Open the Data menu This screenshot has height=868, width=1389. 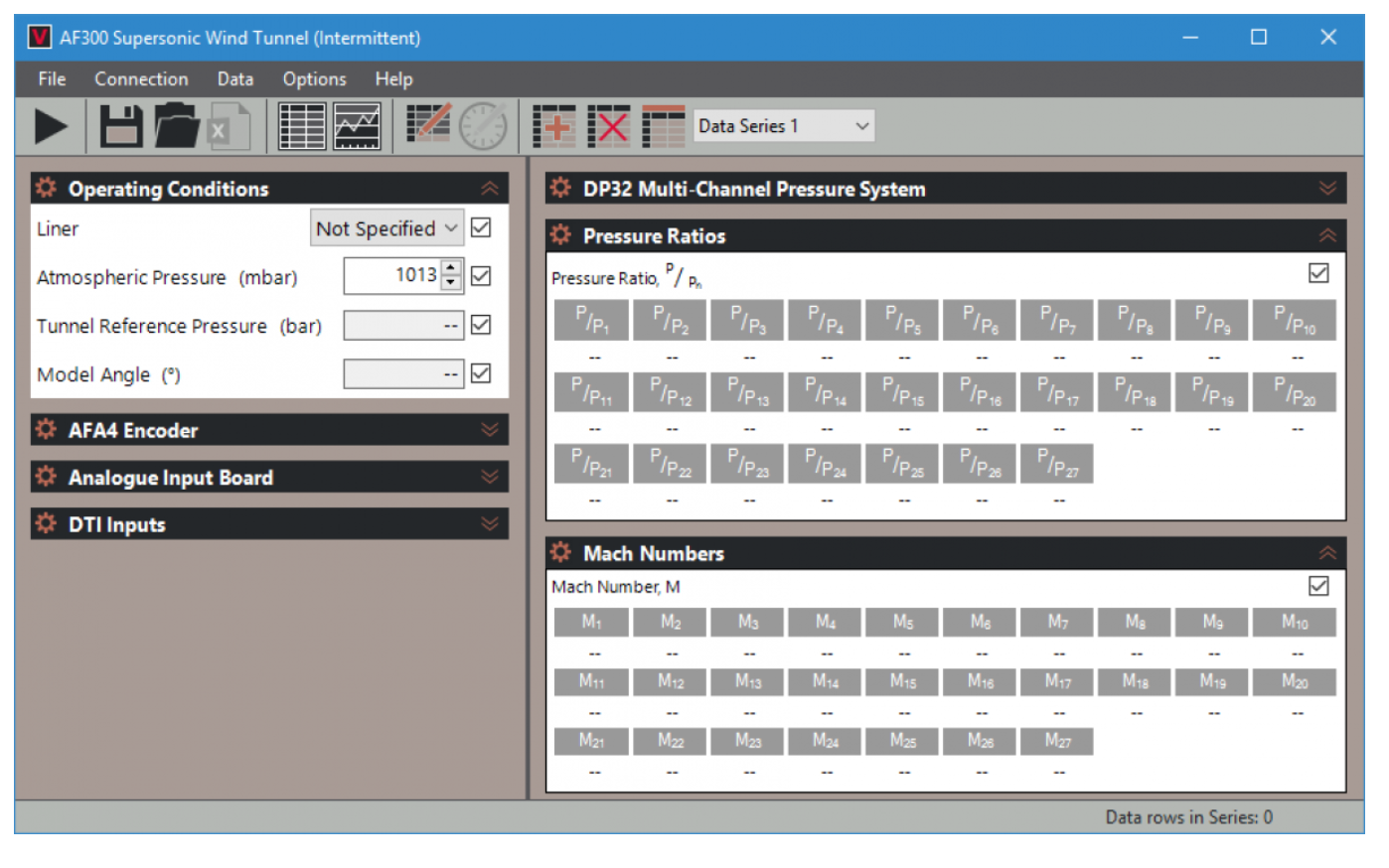tap(235, 78)
